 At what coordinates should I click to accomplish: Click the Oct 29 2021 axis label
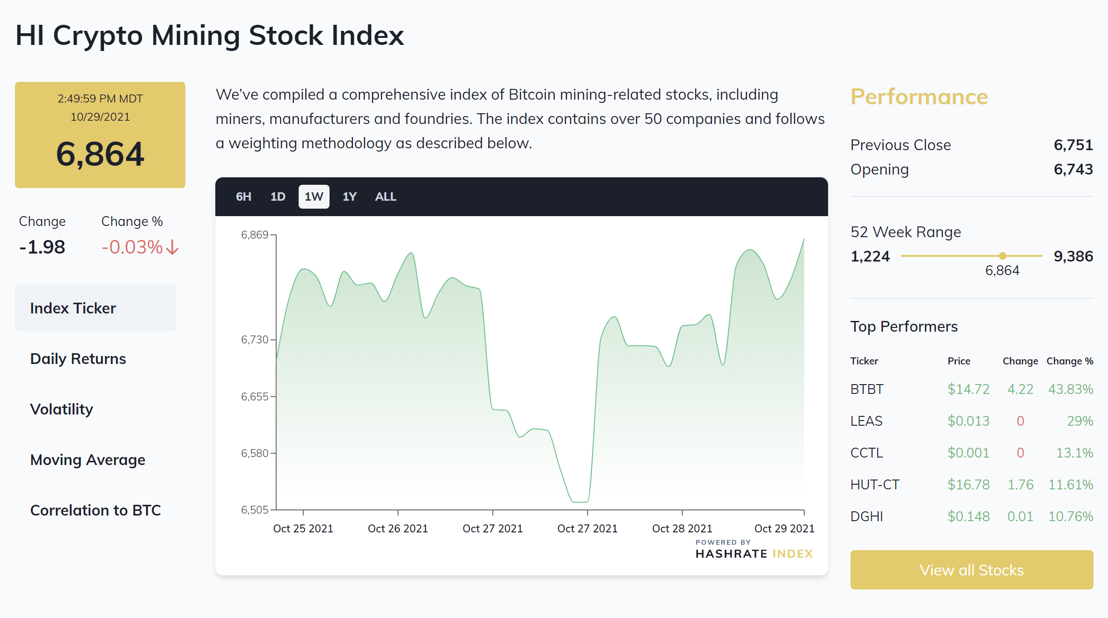tap(785, 529)
